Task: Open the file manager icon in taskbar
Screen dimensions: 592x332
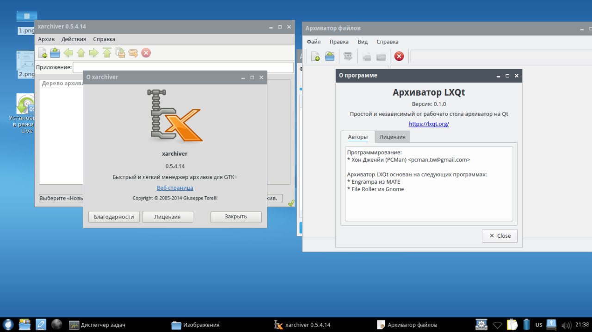Action: click(x=25, y=325)
